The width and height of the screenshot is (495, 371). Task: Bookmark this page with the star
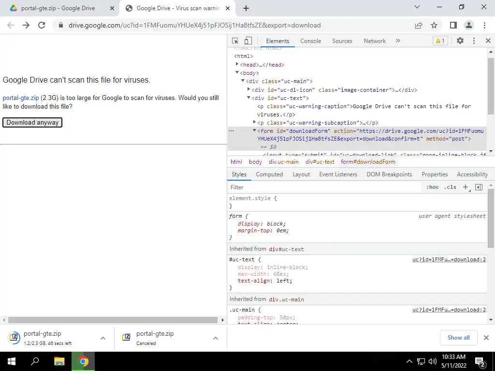pyautogui.click(x=434, y=25)
